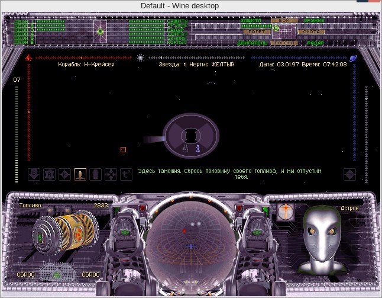Click the white arrow scale under star
The width and height of the screenshot is (382, 298).
point(196,58)
